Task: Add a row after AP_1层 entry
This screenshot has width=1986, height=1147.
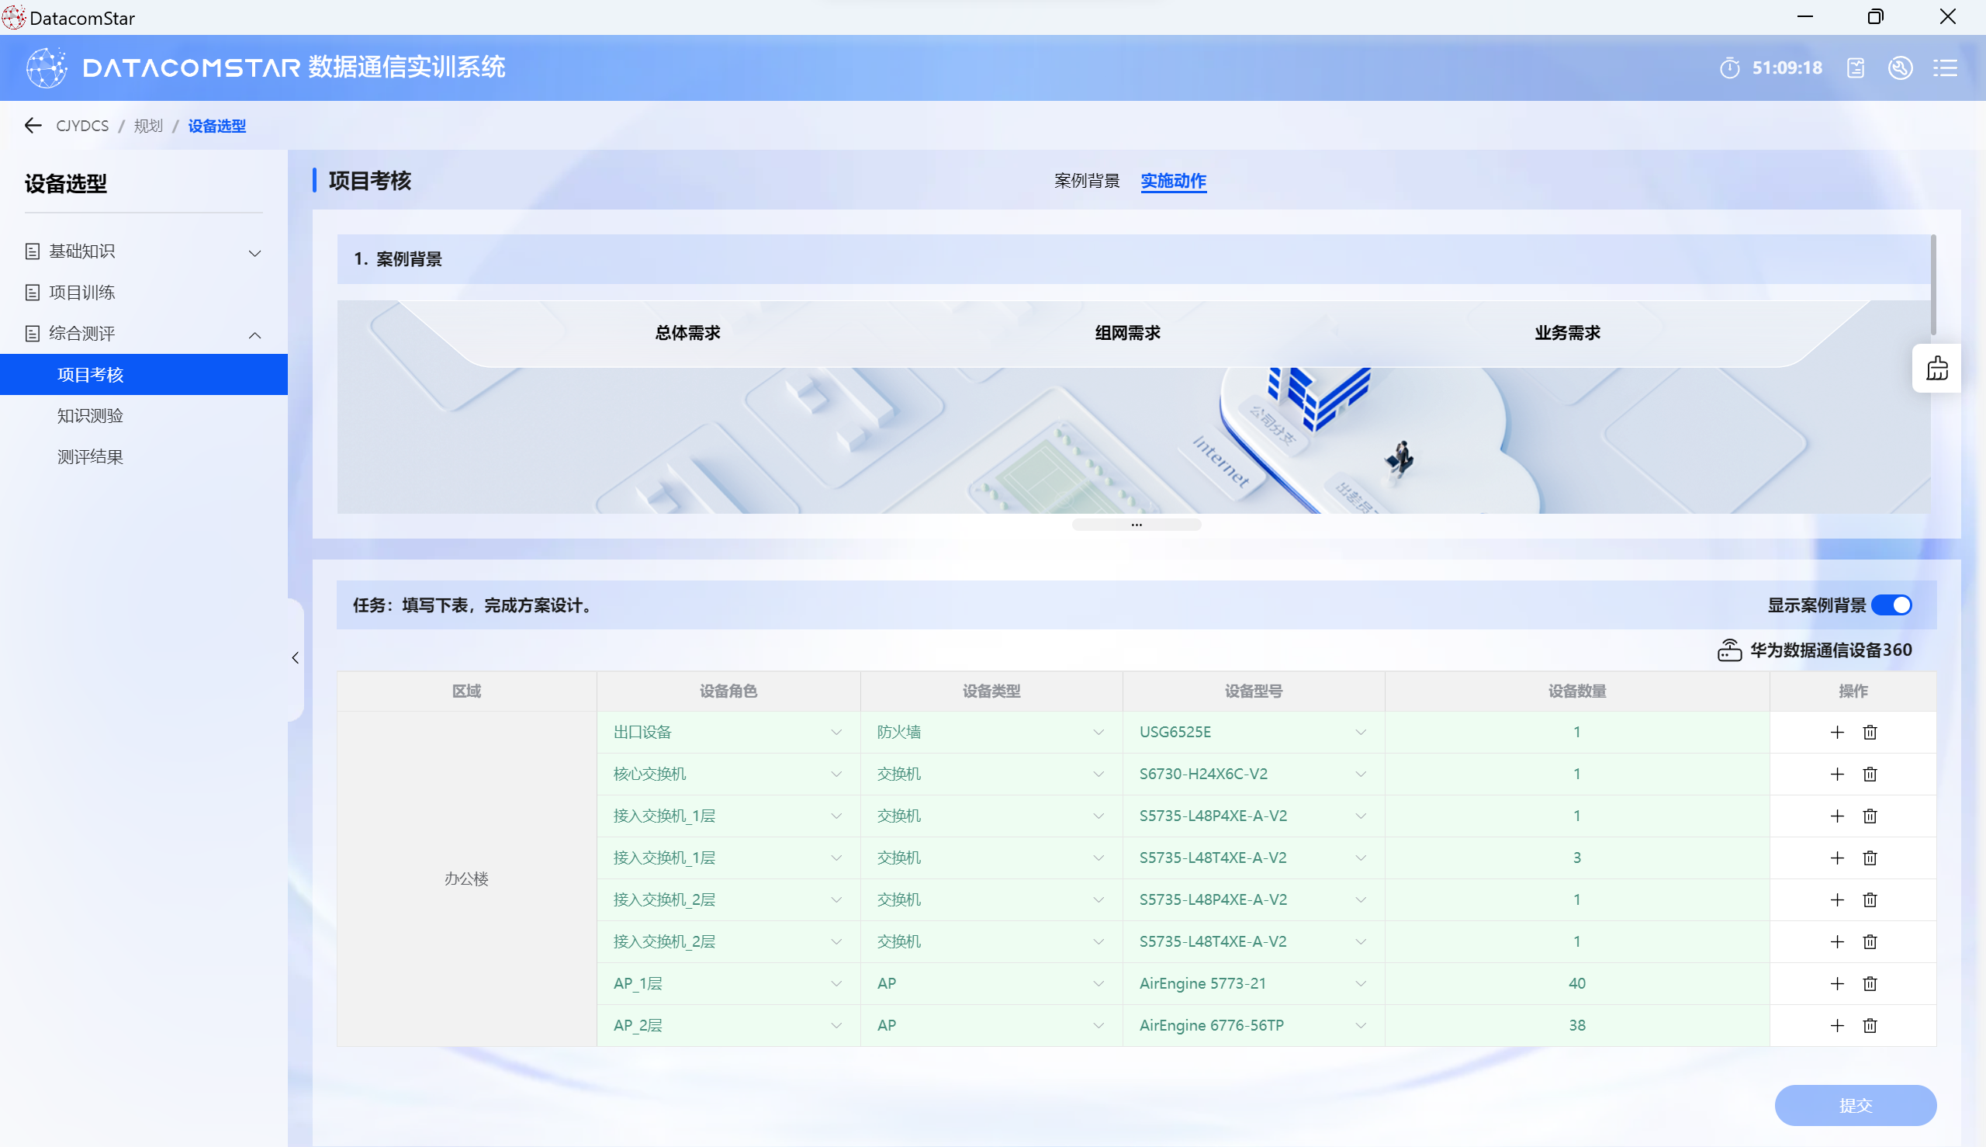Action: 1836,983
